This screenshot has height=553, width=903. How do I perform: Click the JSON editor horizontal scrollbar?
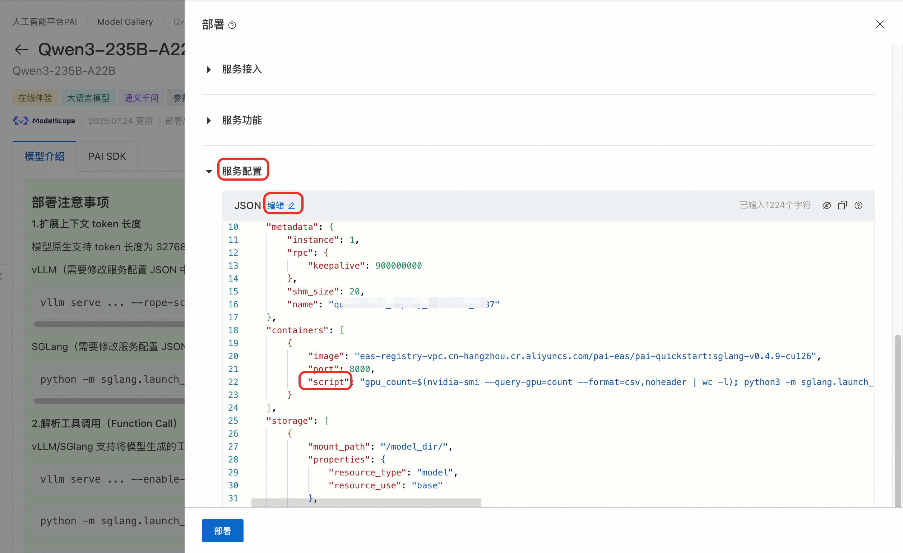click(366, 502)
